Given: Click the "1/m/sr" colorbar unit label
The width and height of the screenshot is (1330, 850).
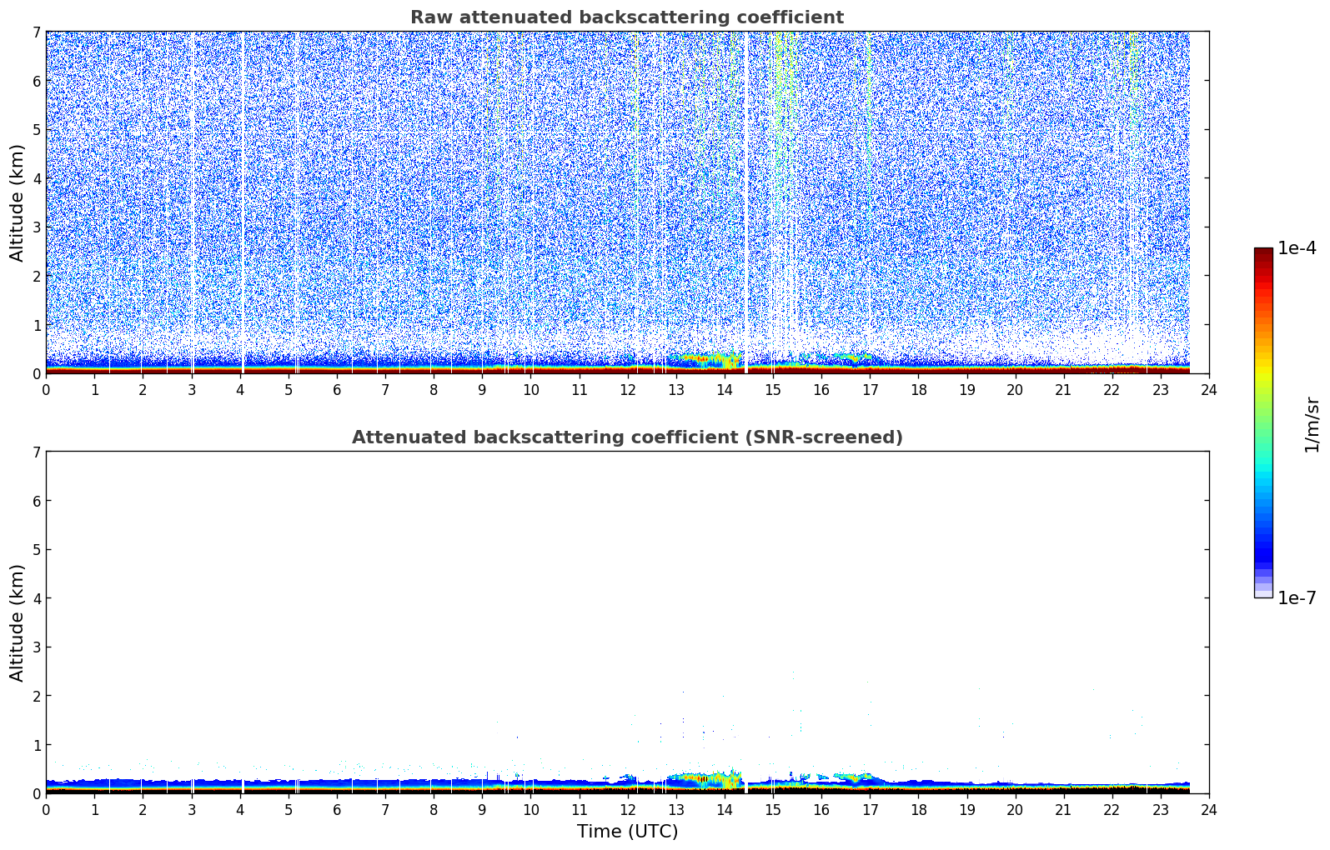Looking at the screenshot, I should pos(1312,423).
